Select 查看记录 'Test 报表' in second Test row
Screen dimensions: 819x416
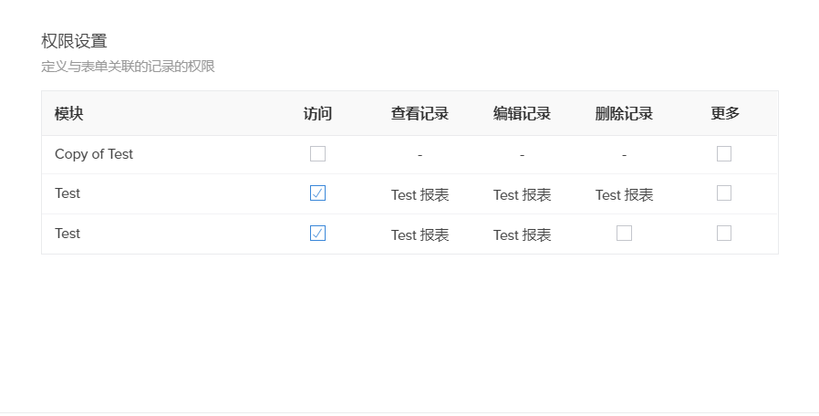420,235
